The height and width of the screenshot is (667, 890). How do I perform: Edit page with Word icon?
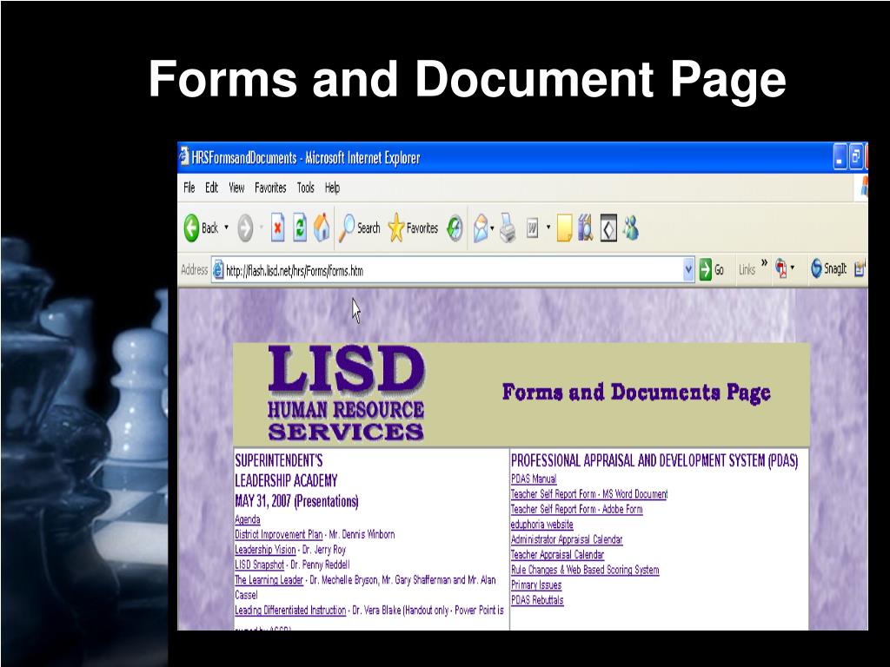click(x=533, y=228)
